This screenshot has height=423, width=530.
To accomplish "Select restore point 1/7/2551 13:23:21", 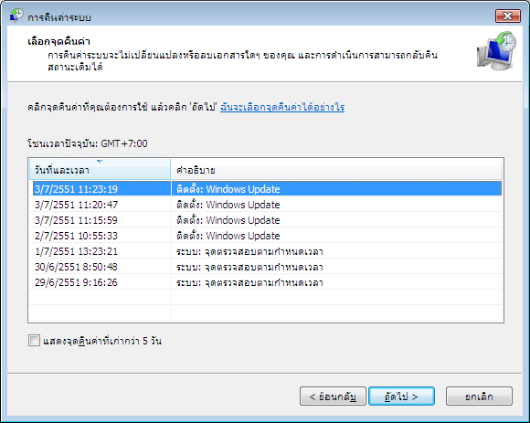I will point(267,251).
